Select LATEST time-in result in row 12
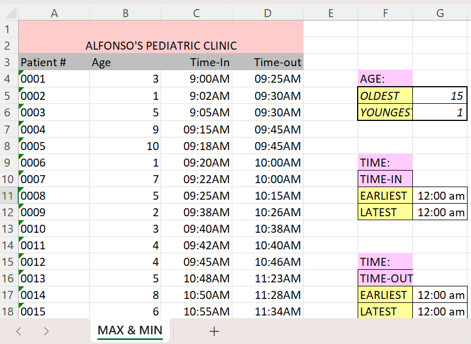 (x=440, y=212)
